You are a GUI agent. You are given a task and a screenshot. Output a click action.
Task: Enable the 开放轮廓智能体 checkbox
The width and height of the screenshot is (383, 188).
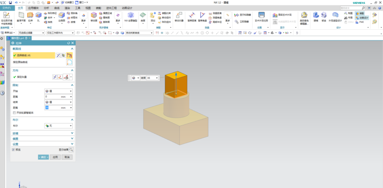pos(14,113)
